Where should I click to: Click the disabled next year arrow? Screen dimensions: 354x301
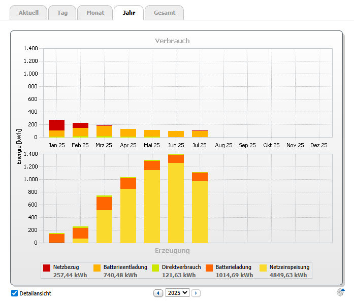tap(196, 293)
